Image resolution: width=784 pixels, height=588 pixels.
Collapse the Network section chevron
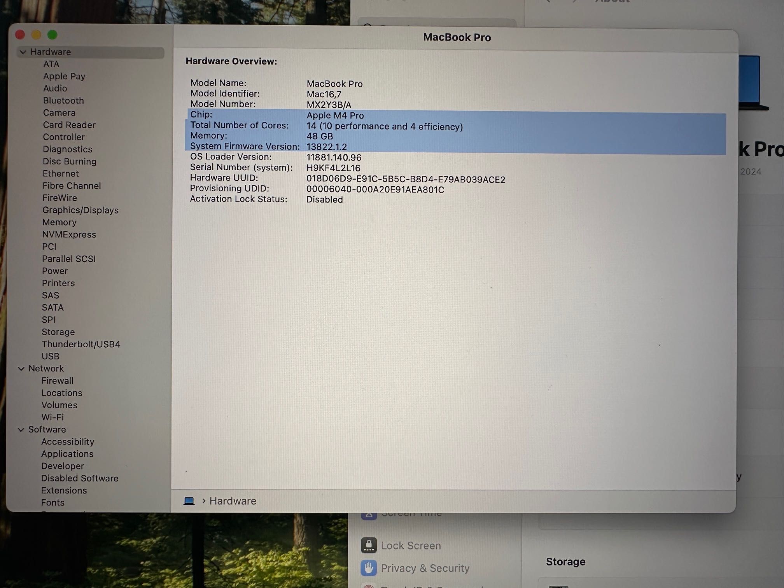21,369
